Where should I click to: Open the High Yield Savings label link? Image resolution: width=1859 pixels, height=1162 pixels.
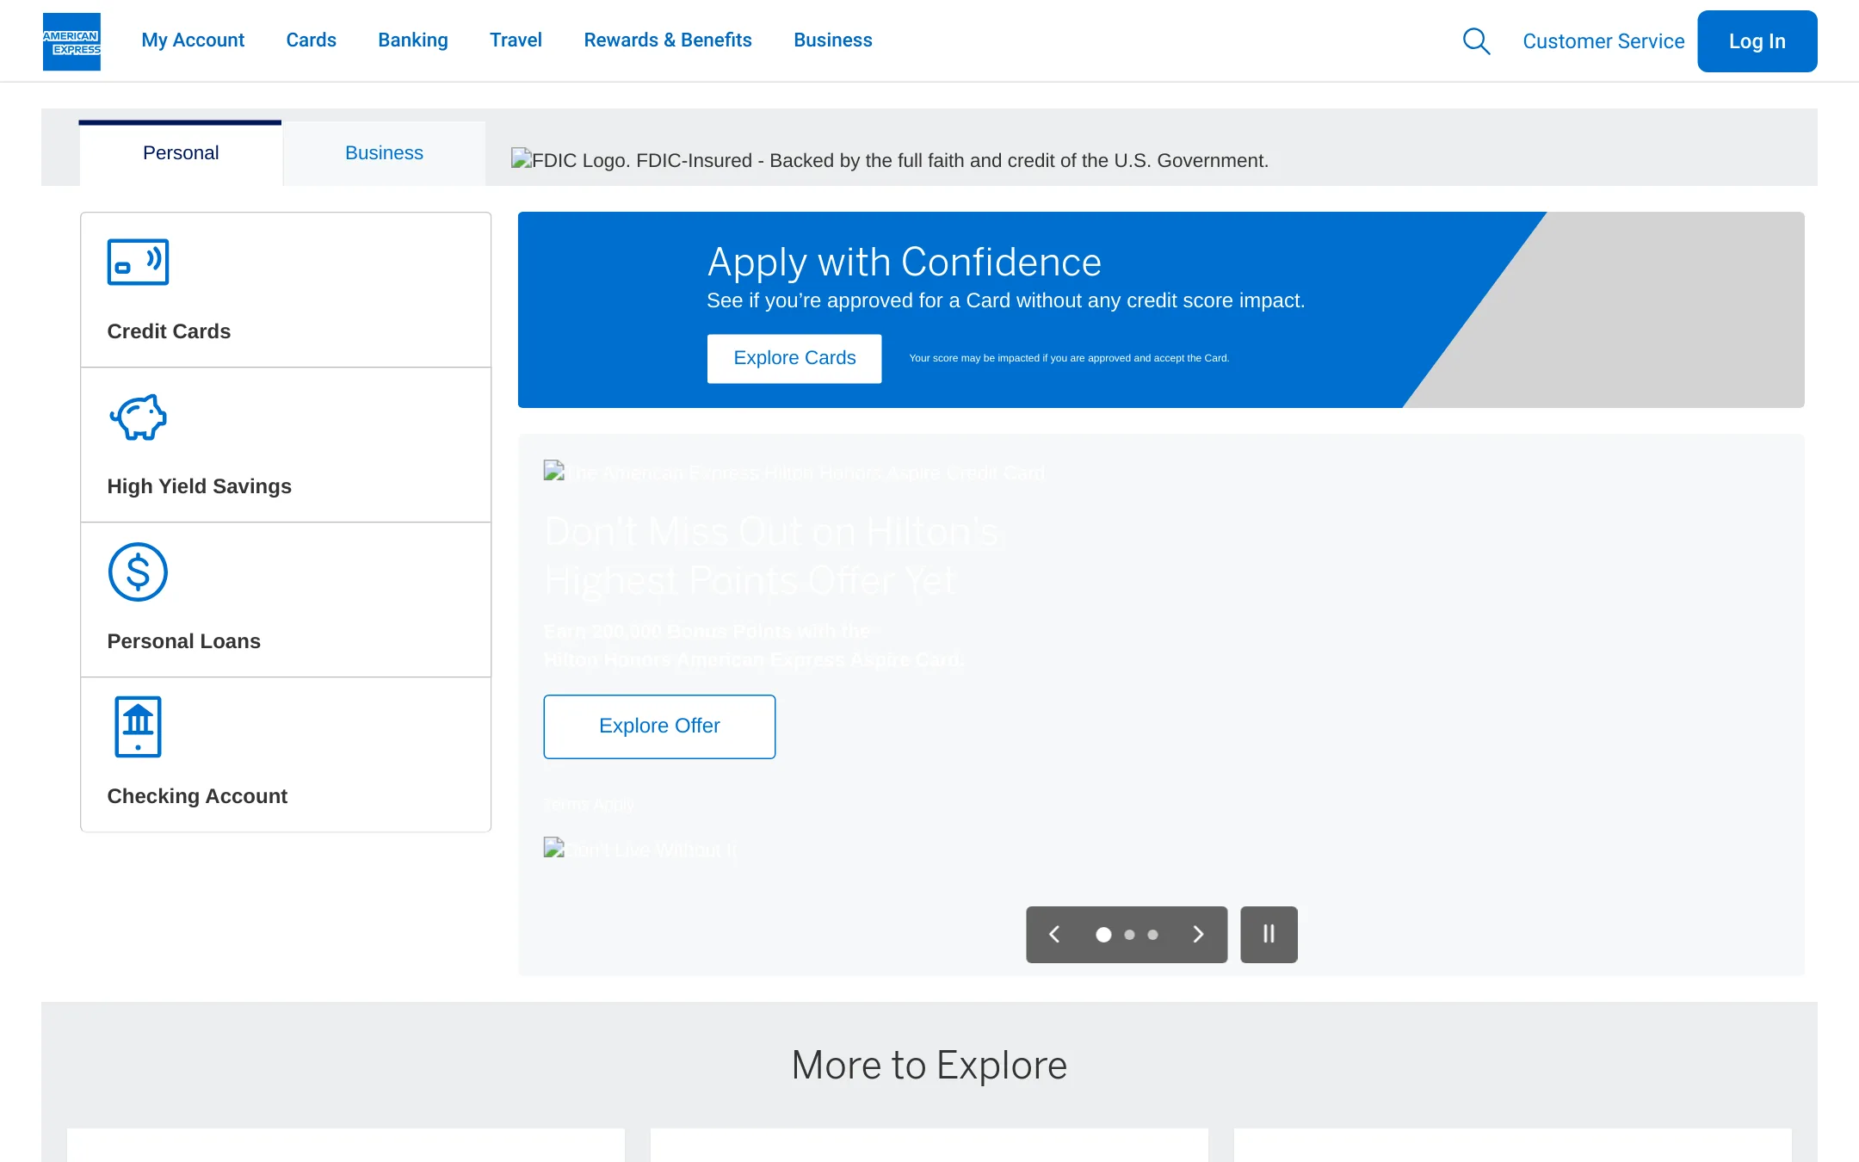(x=200, y=486)
